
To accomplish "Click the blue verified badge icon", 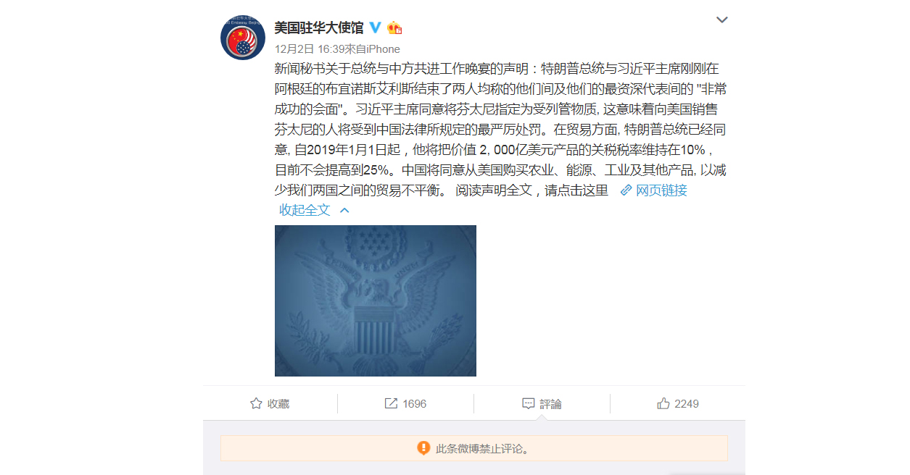I will (x=375, y=28).
